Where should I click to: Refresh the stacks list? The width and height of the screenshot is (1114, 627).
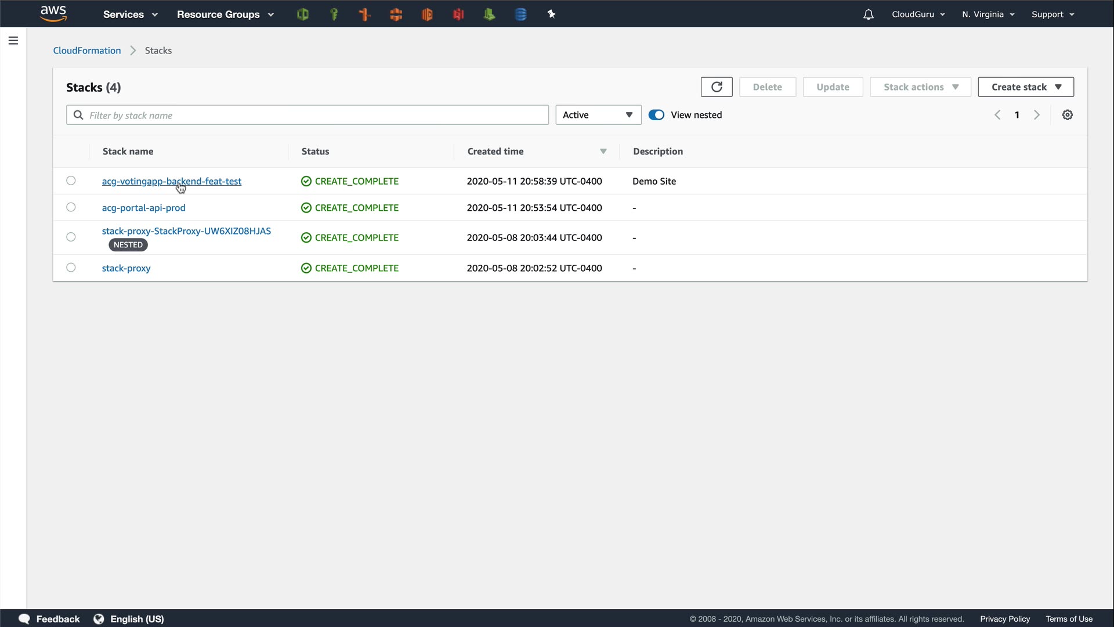tap(717, 87)
